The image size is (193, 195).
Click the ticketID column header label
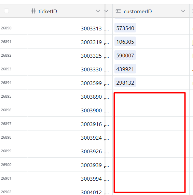coord(48,12)
